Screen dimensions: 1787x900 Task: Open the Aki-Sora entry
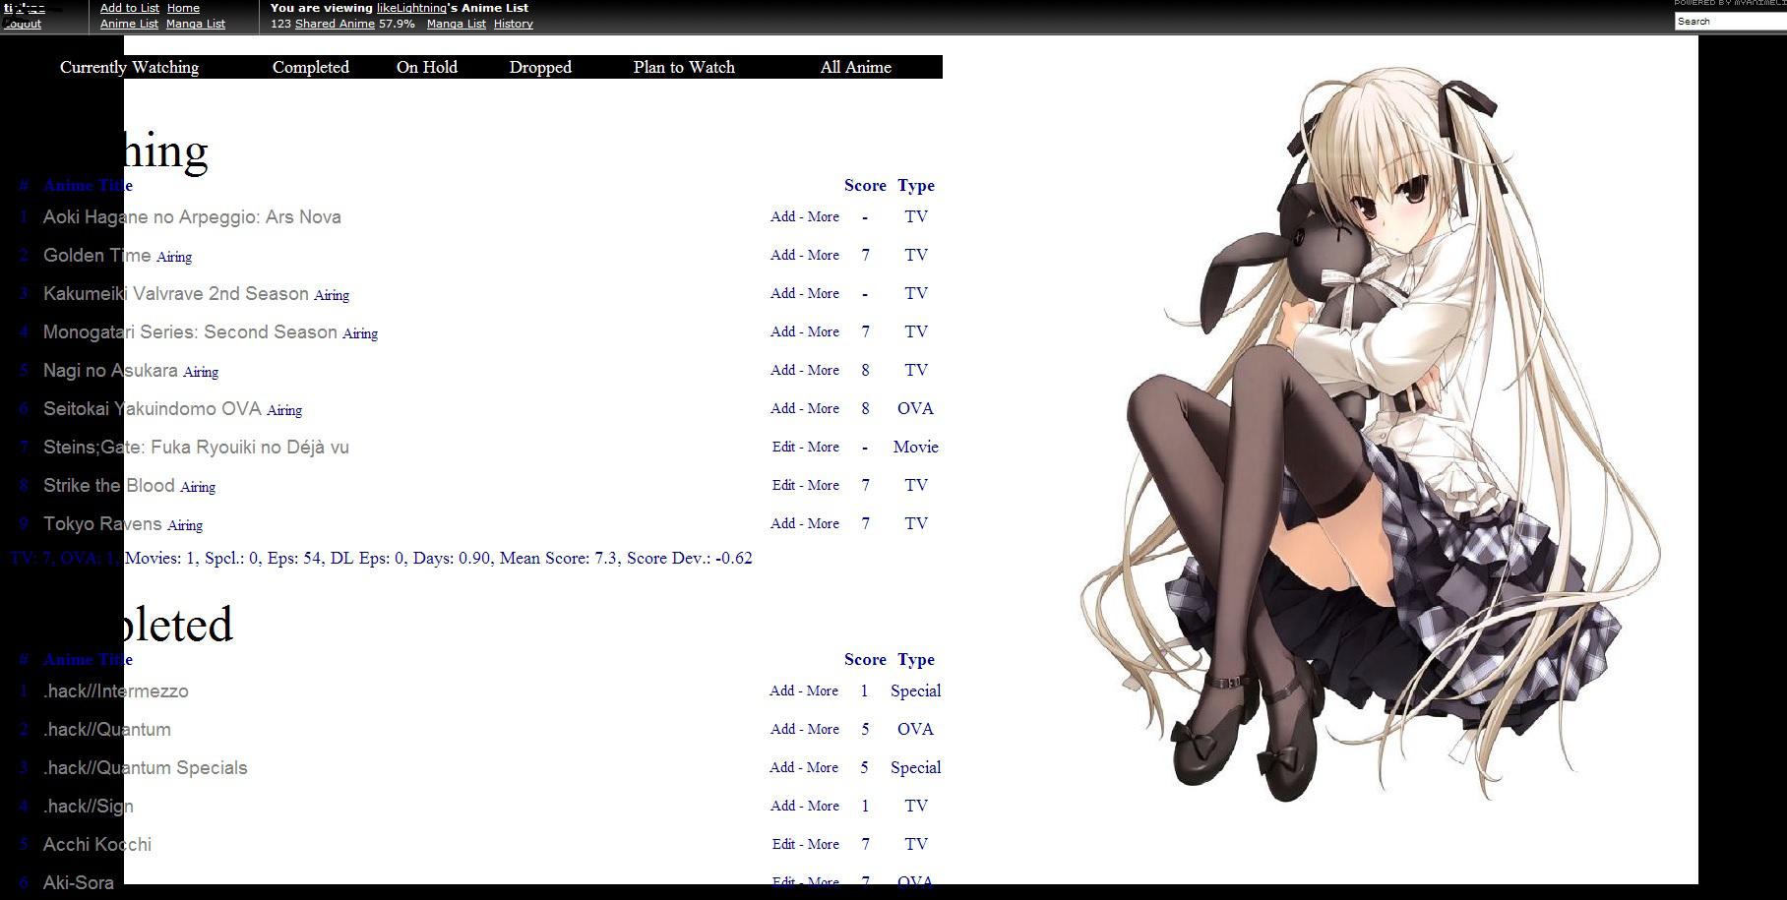(x=79, y=882)
